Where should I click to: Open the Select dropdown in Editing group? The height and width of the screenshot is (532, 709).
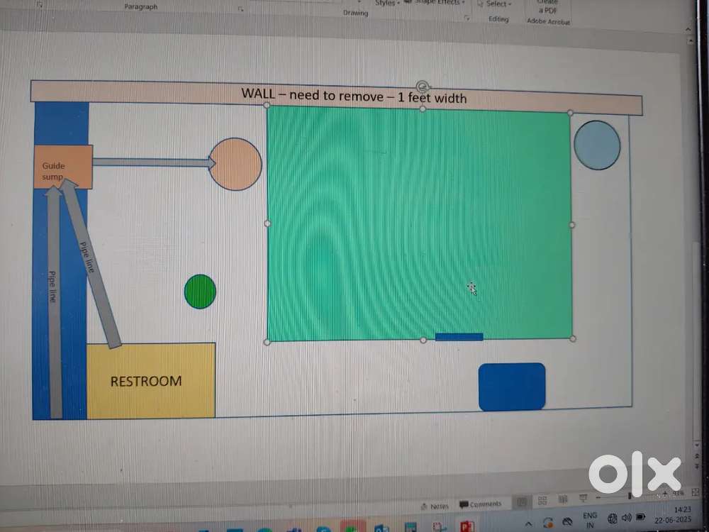point(499,4)
